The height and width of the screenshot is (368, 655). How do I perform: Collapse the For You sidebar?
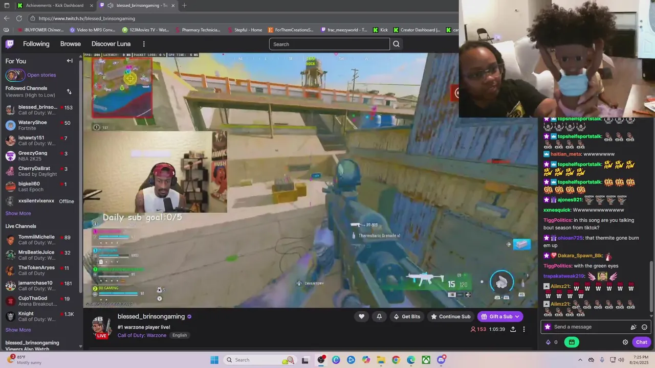pos(70,61)
